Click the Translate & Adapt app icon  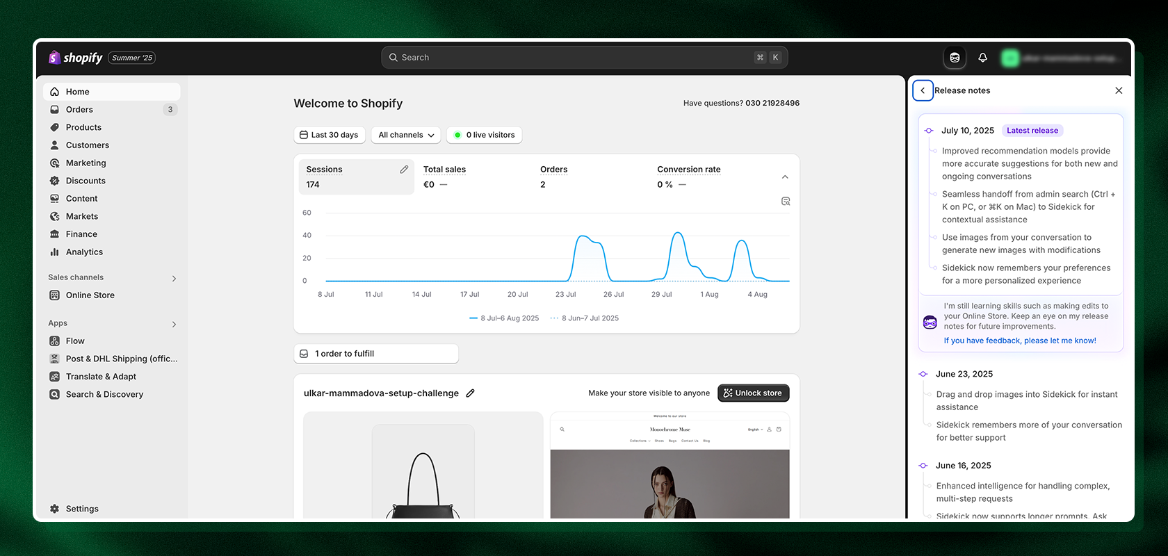click(54, 377)
